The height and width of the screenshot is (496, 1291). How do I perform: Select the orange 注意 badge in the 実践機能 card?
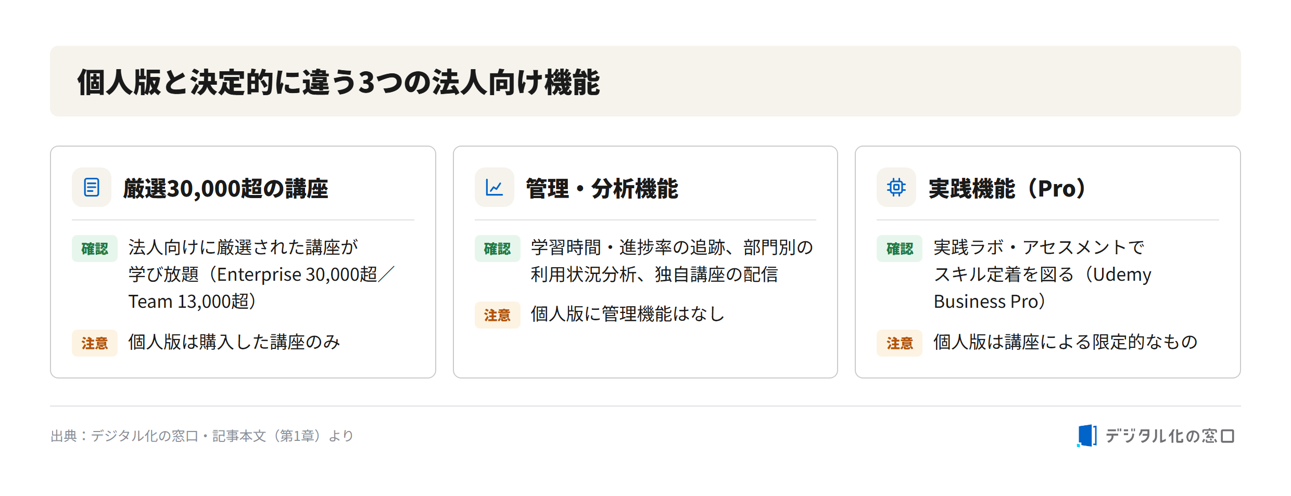900,343
